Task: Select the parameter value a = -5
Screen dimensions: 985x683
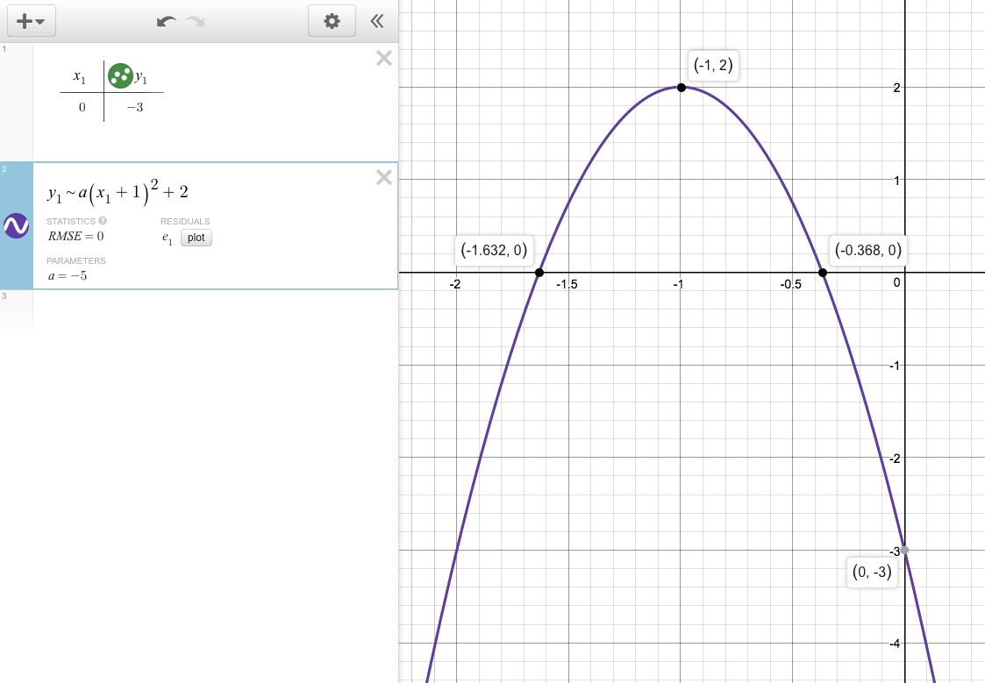Action: pyautogui.click(x=68, y=275)
